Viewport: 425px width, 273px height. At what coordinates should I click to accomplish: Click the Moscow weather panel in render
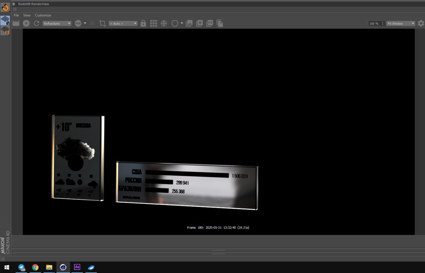click(78, 158)
